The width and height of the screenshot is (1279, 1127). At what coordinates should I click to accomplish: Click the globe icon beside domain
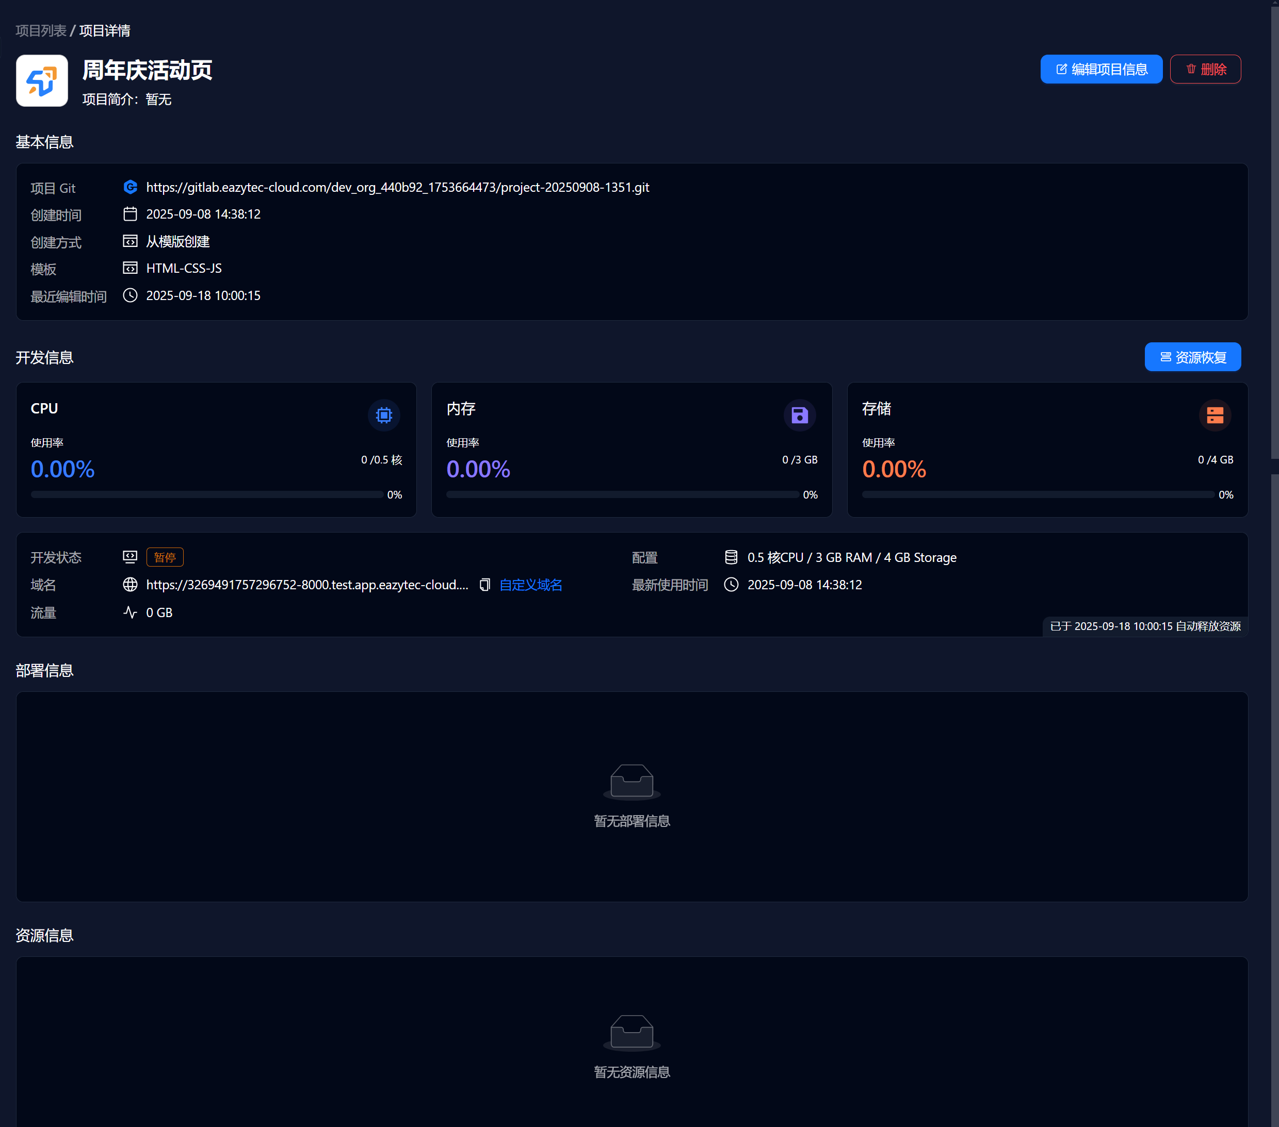tap(130, 585)
